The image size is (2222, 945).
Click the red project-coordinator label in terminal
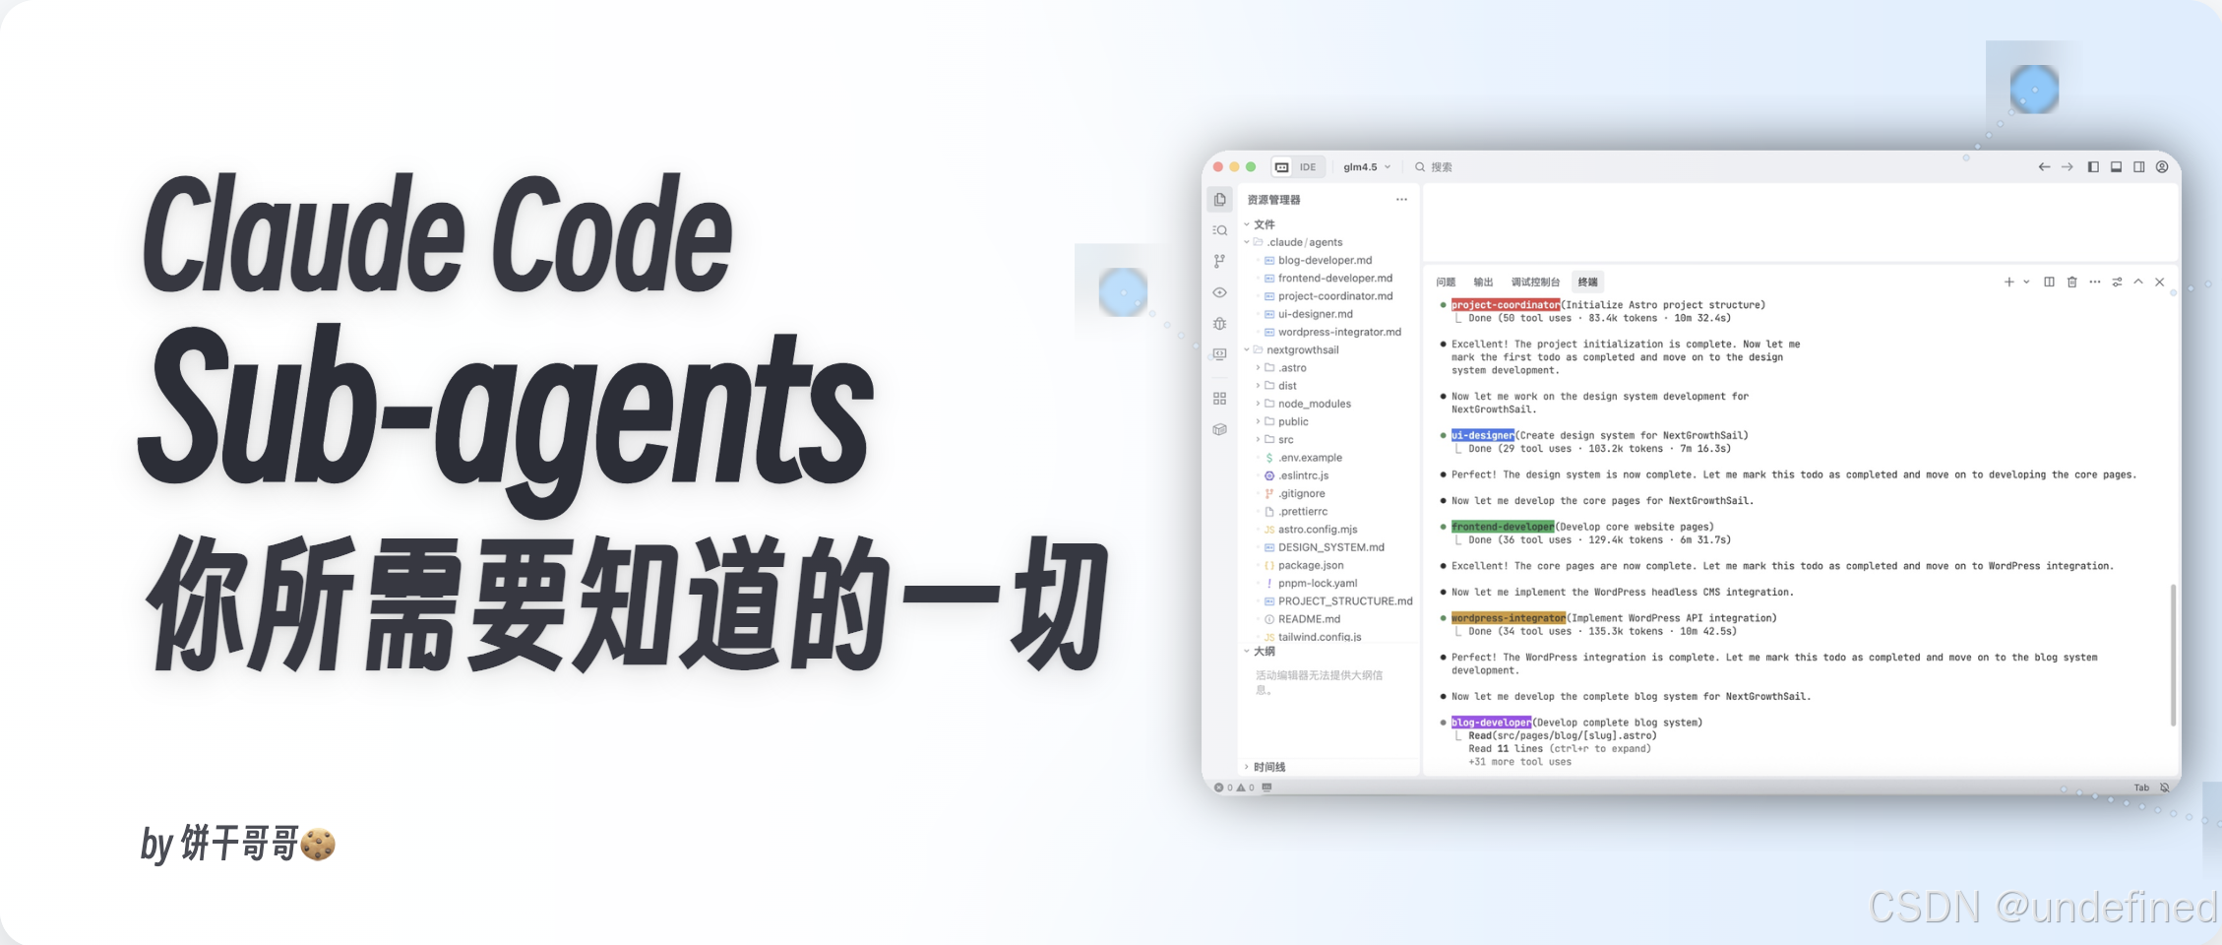[x=1506, y=305]
